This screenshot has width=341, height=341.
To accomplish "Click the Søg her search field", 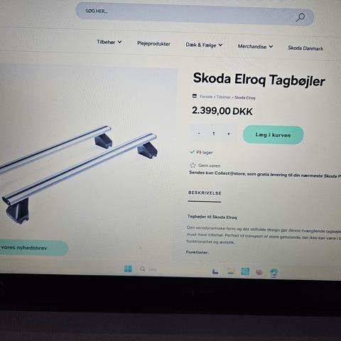I will [195, 15].
